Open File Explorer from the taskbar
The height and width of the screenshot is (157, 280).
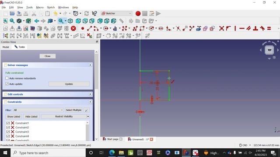click(121, 153)
